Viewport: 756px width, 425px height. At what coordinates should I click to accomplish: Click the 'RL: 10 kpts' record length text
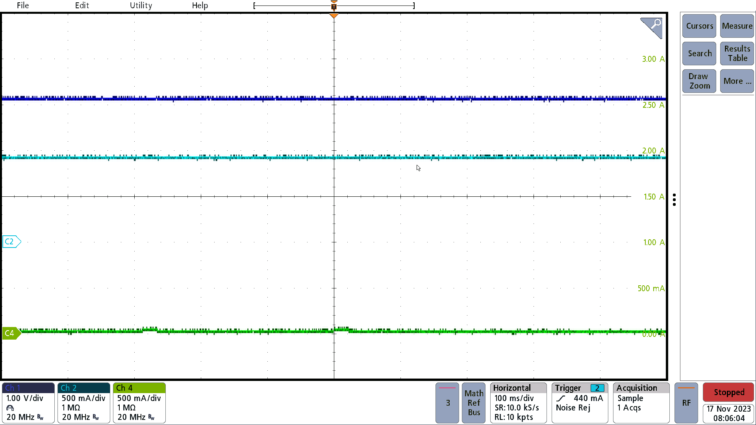(x=513, y=417)
